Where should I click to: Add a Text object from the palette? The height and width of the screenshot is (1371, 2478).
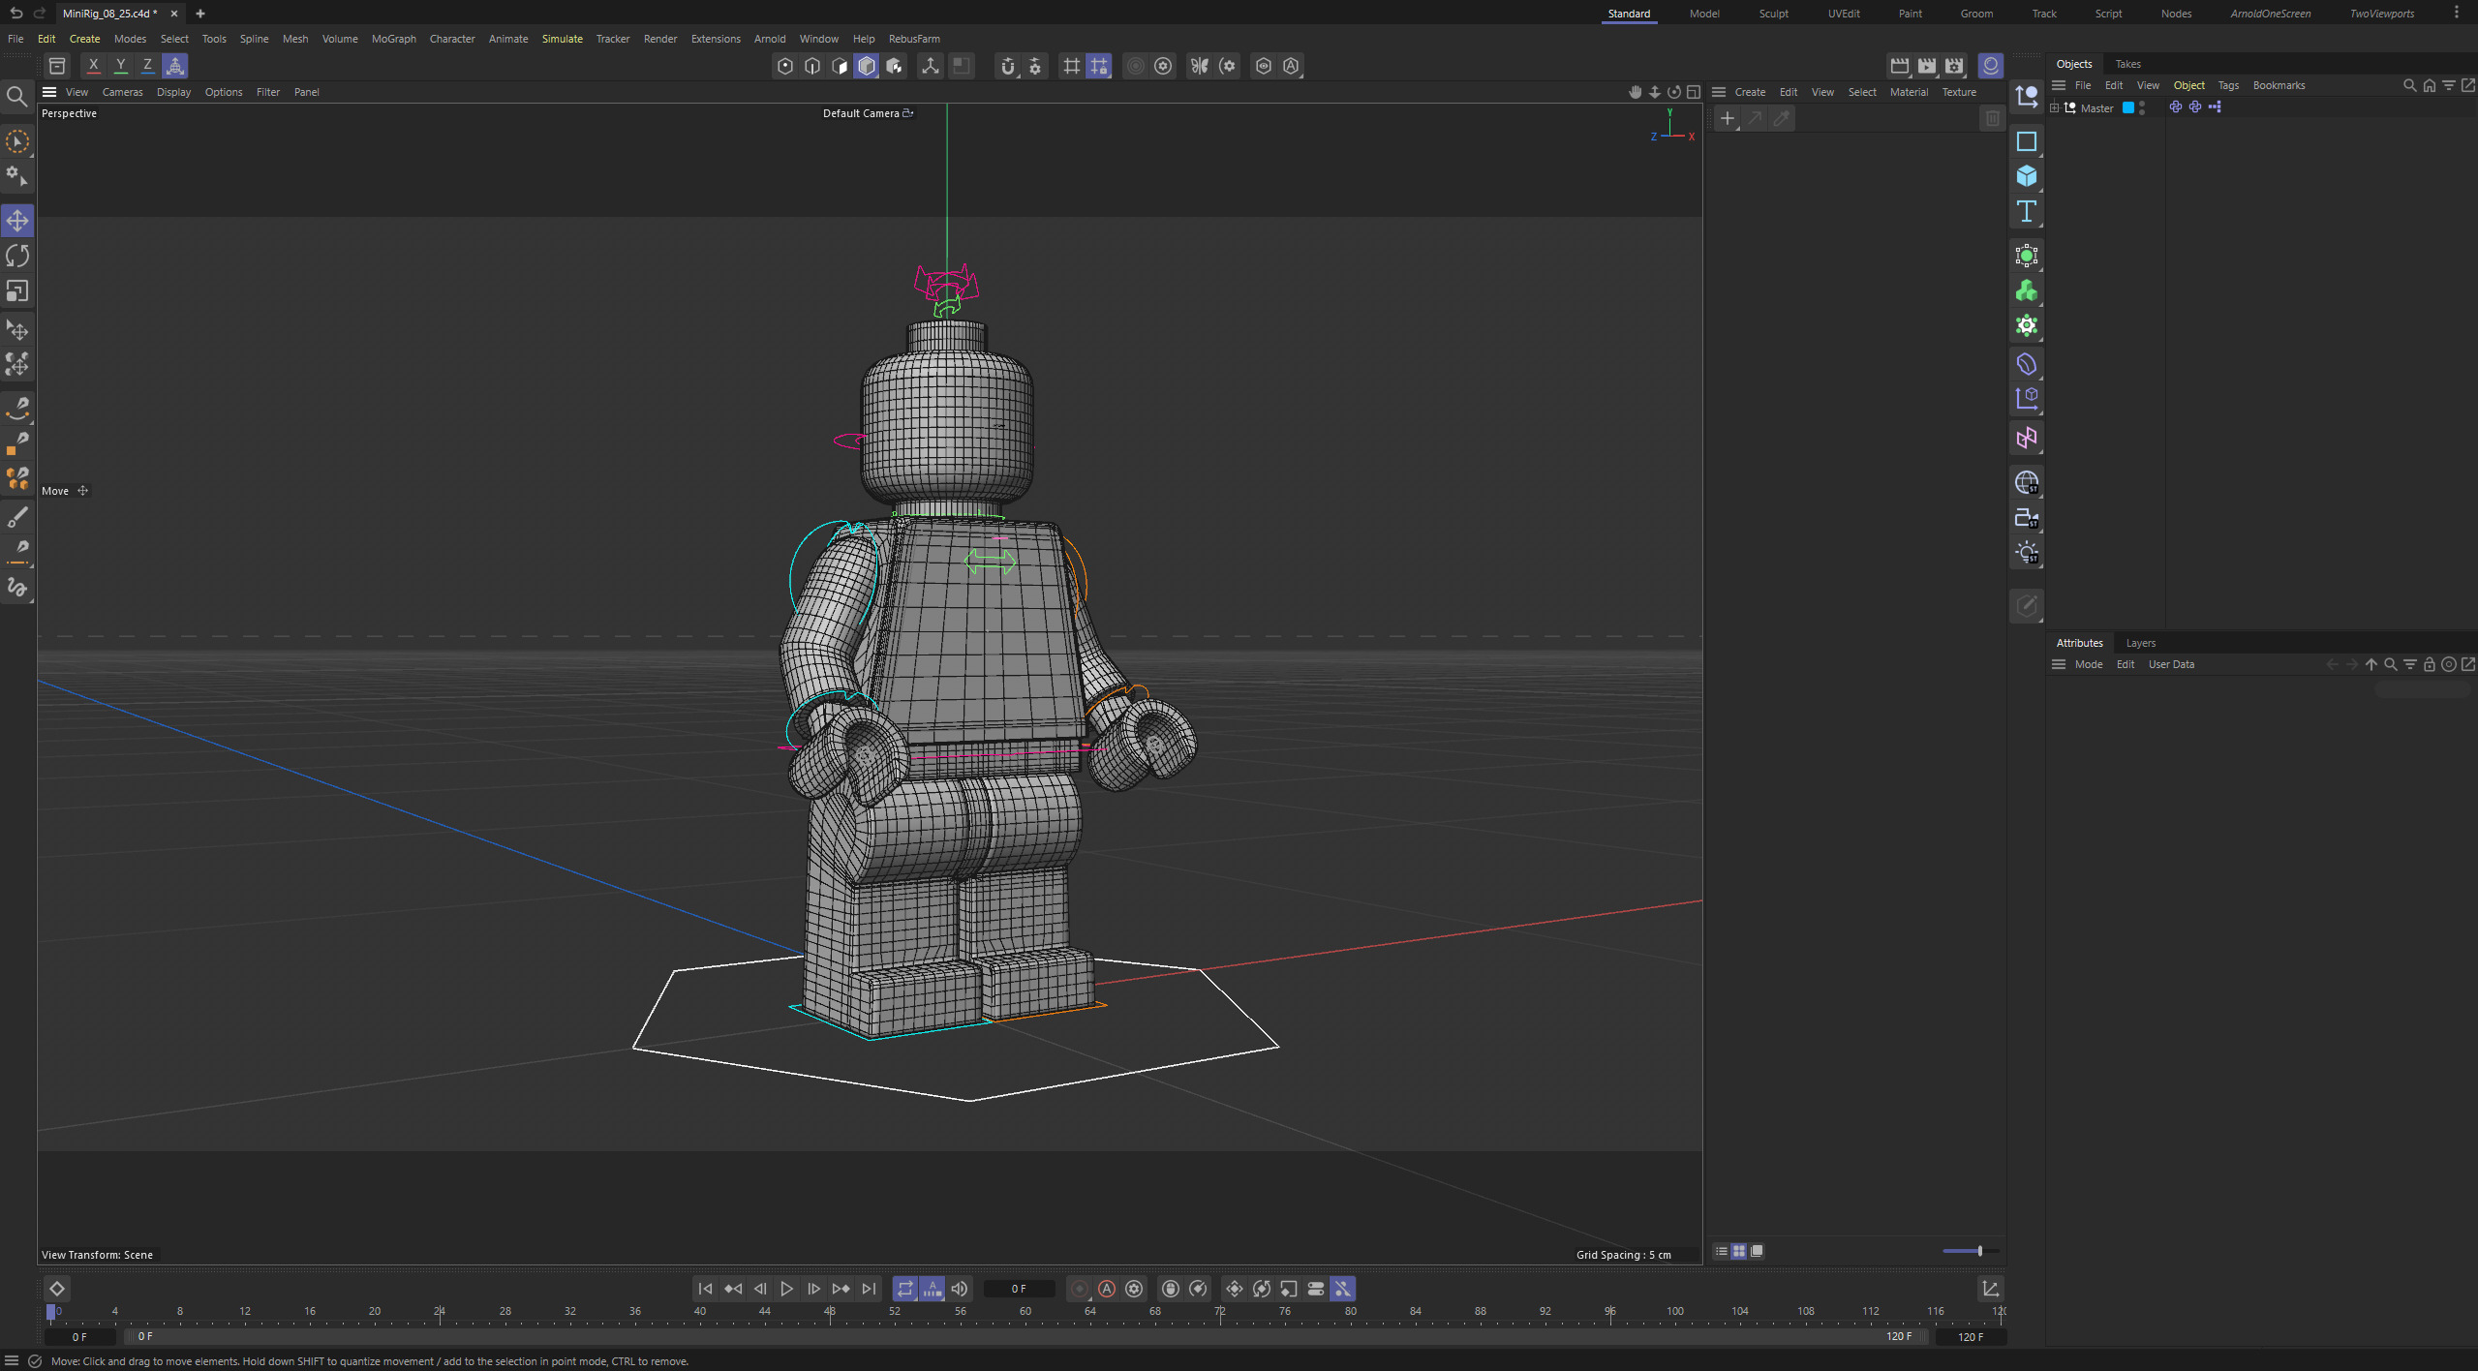[2027, 211]
